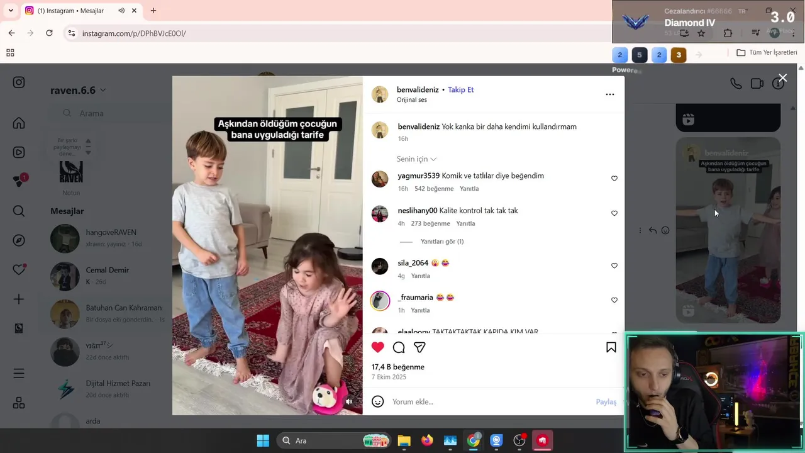Open the 17,4 B beğenme likes list
The image size is (805, 453).
click(x=398, y=367)
